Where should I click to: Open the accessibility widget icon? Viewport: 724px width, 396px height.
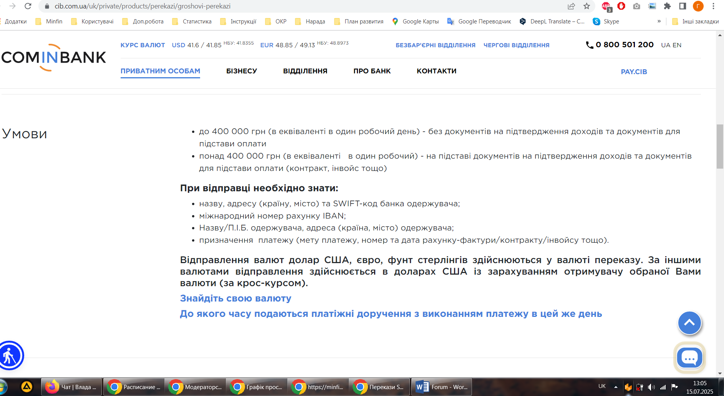pos(10,355)
